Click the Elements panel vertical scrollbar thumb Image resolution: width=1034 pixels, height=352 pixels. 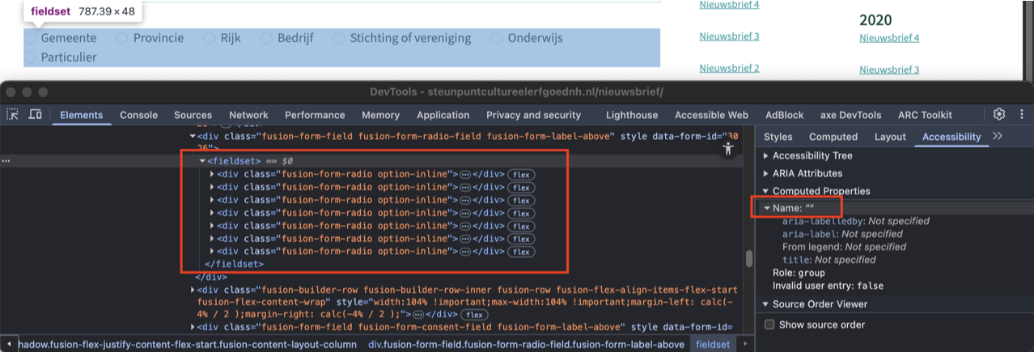[749, 258]
